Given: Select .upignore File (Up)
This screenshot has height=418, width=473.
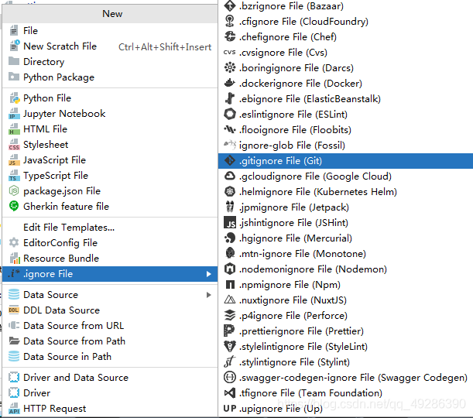Looking at the screenshot, I should pyautogui.click(x=345, y=409).
